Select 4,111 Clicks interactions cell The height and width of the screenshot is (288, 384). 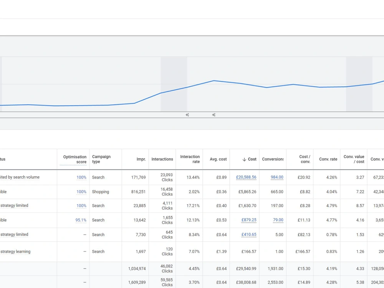click(167, 206)
